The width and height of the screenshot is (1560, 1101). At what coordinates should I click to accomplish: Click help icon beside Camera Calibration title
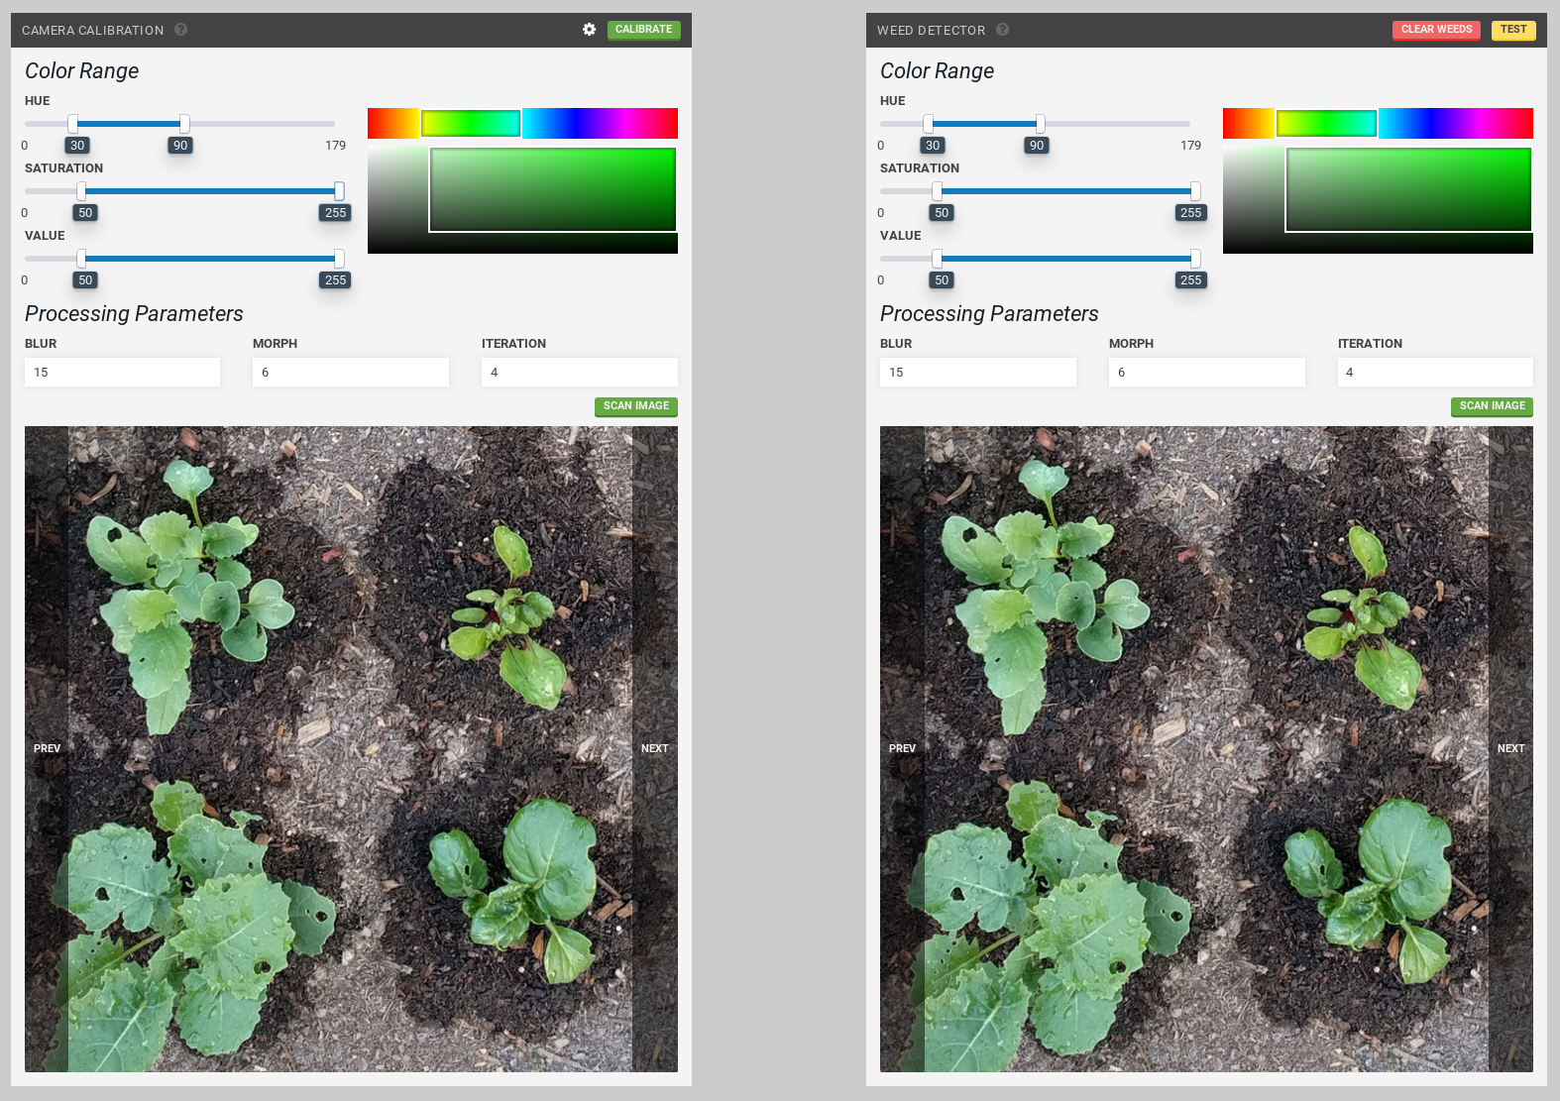pyautogui.click(x=180, y=30)
